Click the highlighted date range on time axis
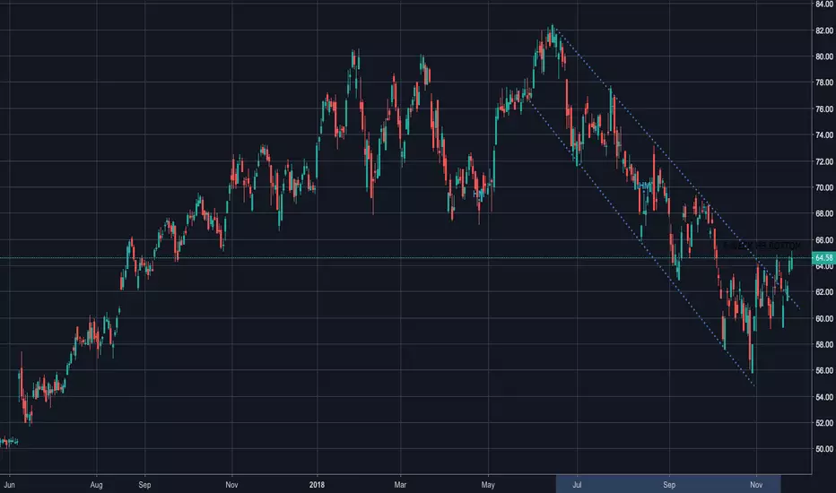 668,484
